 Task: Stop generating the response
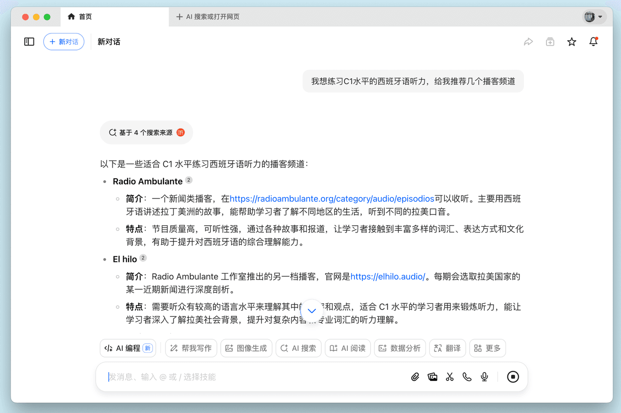pos(513,377)
